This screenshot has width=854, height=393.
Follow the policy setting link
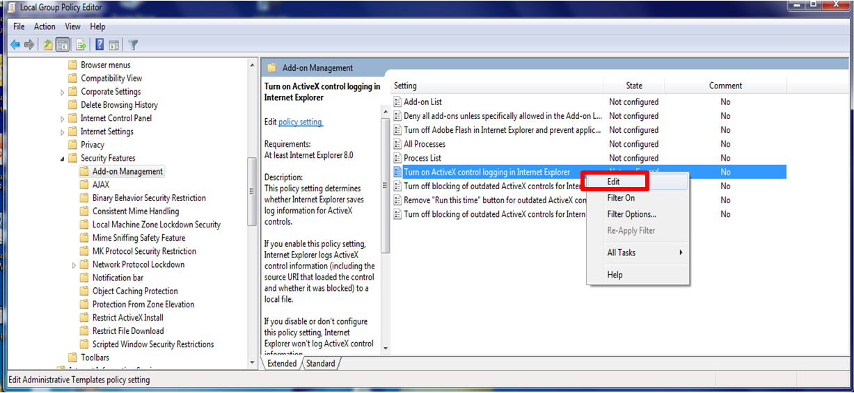coord(300,122)
